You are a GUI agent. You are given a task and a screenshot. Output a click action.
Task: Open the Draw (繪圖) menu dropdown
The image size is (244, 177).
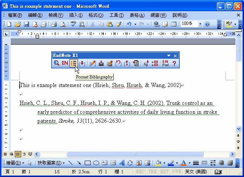15,163
